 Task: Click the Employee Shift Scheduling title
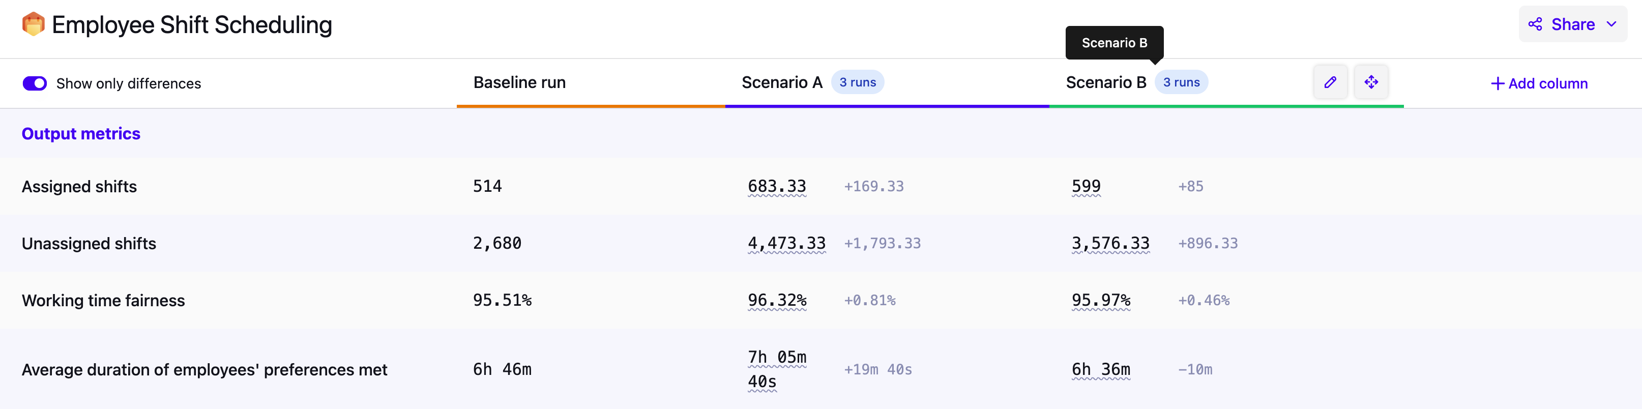[192, 25]
